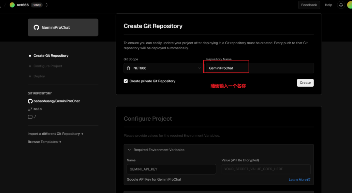Click the GitHub icon beside babaohuang/GeminiProChat

click(30, 101)
